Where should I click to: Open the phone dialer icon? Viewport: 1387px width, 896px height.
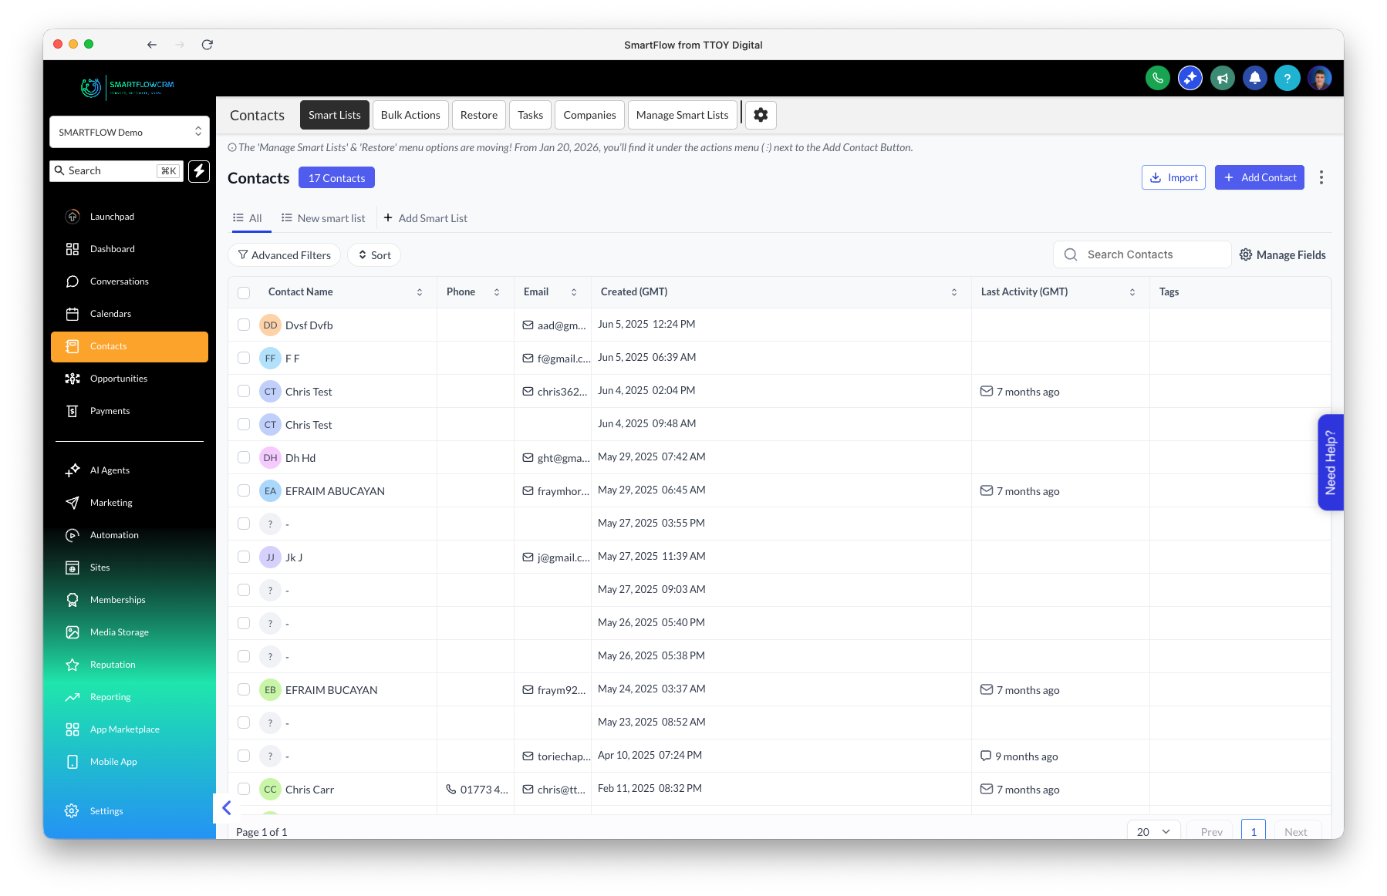point(1157,78)
